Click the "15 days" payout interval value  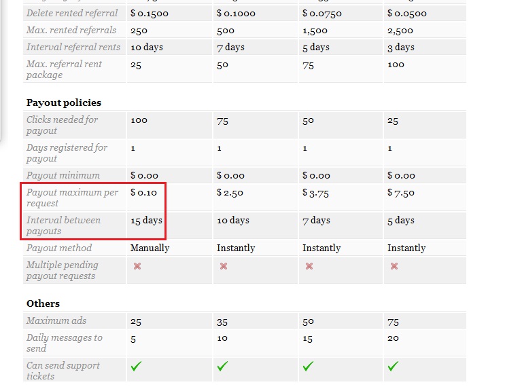[x=146, y=221]
